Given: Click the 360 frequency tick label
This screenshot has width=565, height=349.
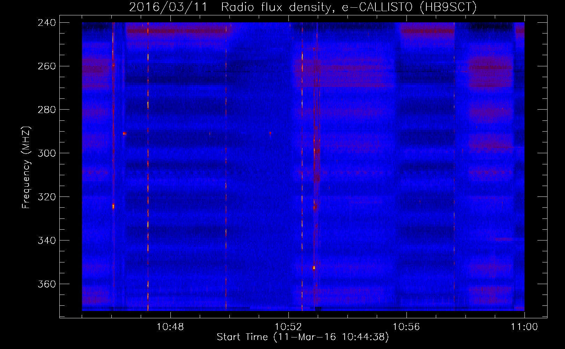Looking at the screenshot, I should 47,284.
